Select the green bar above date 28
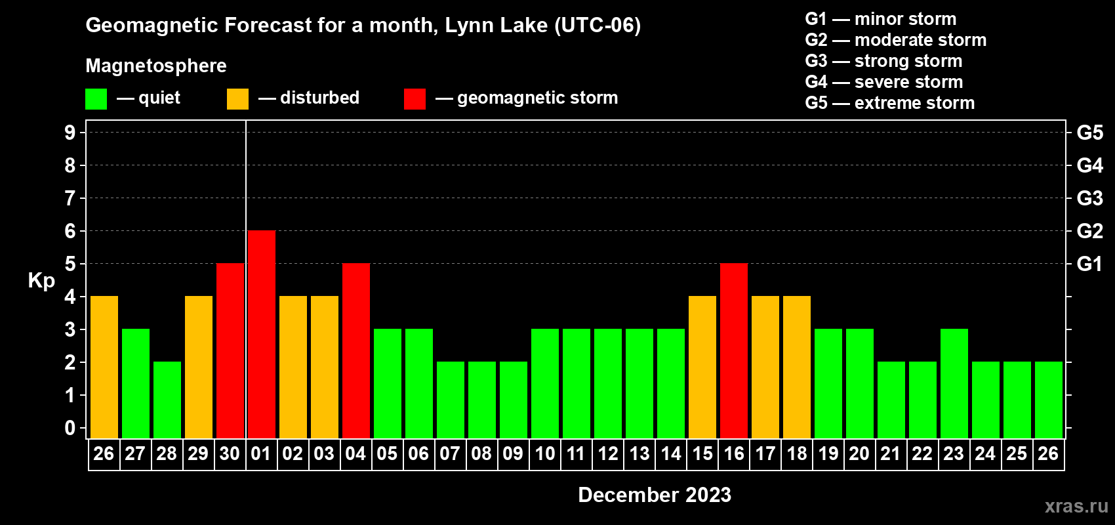This screenshot has height=525, width=1115. point(167,400)
